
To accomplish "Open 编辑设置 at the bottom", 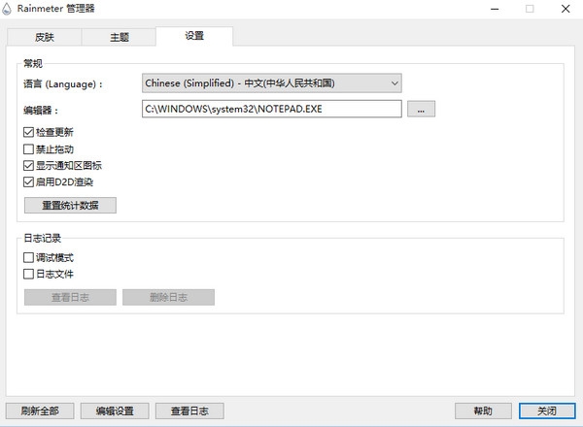I will pyautogui.click(x=115, y=411).
